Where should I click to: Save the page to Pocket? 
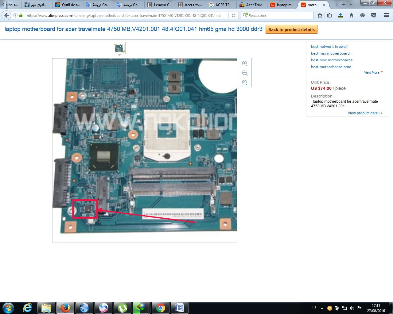coord(374,15)
